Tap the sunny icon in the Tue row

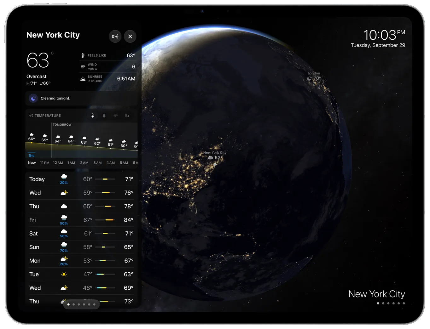(x=64, y=275)
